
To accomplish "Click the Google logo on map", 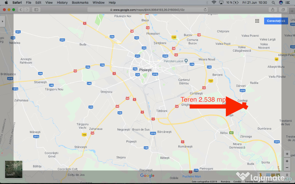I will pos(147,176).
